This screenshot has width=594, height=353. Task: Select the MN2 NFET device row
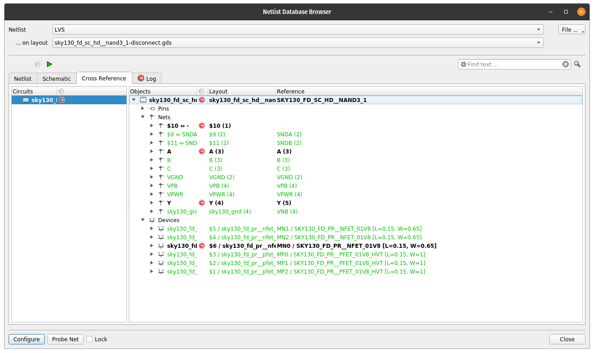pos(355,237)
